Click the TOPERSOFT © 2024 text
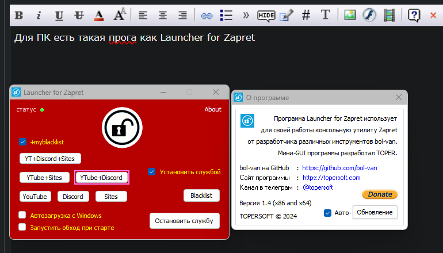The width and height of the screenshot is (443, 253). (268, 216)
